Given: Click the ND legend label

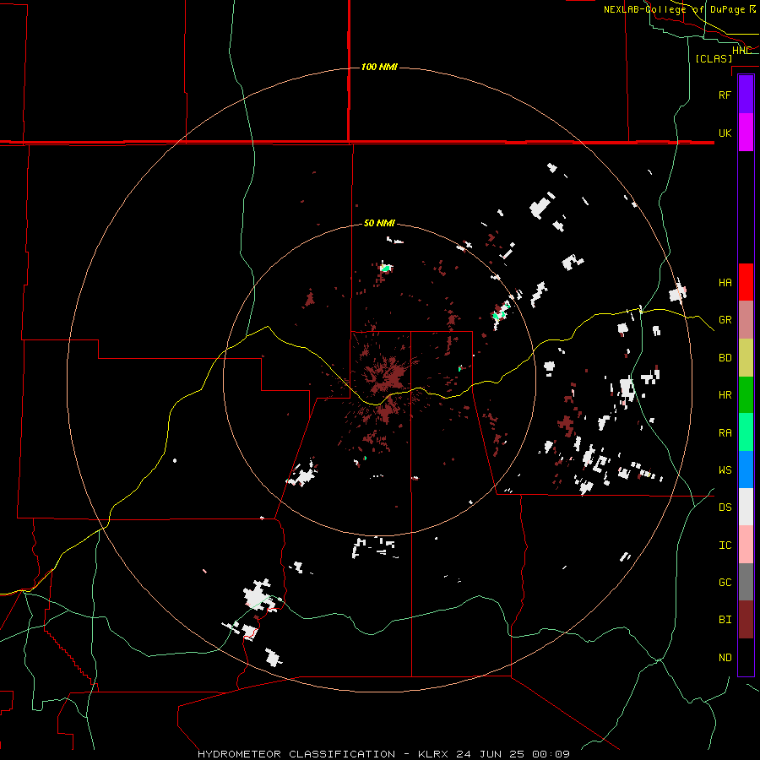Looking at the screenshot, I should pos(725,658).
